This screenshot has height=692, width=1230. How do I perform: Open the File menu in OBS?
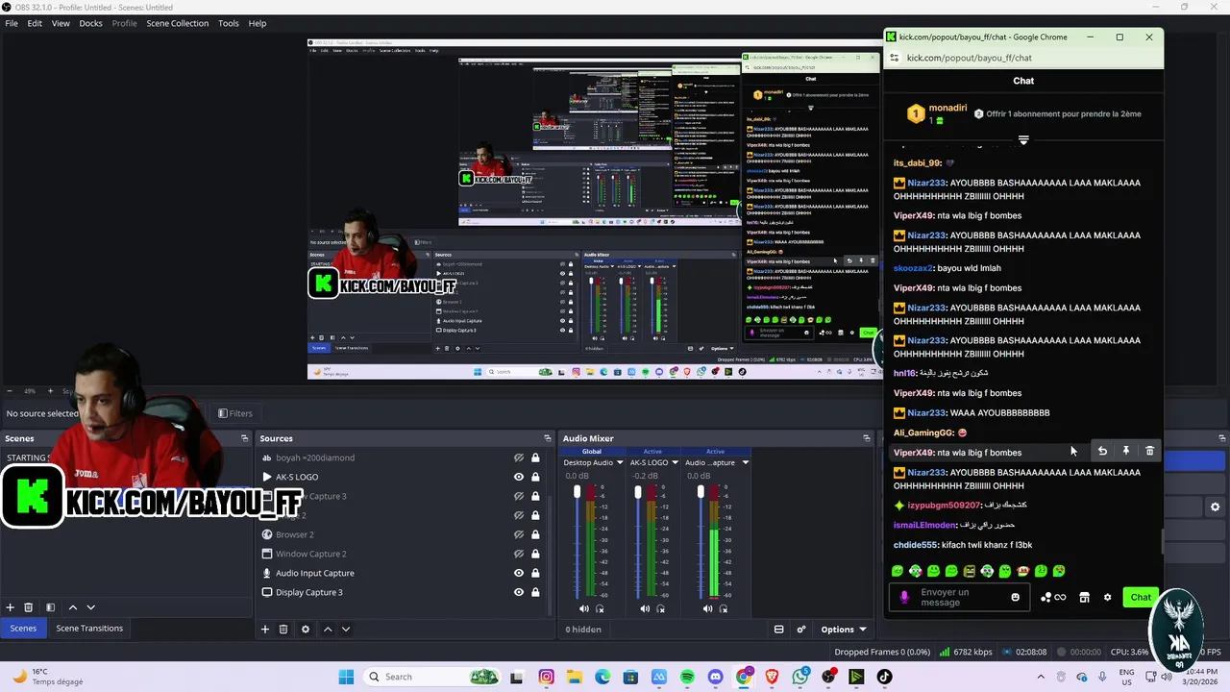pos(12,23)
